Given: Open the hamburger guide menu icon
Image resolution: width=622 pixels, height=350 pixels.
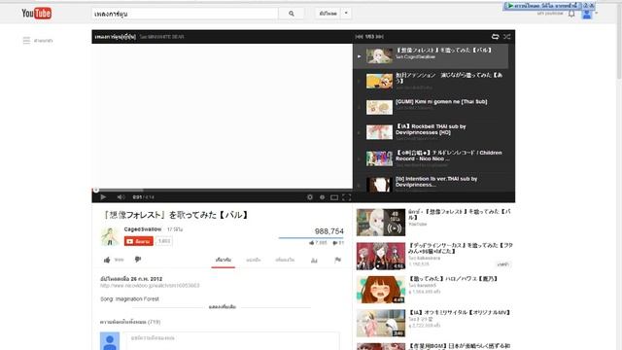Looking at the screenshot, I should [26, 41].
